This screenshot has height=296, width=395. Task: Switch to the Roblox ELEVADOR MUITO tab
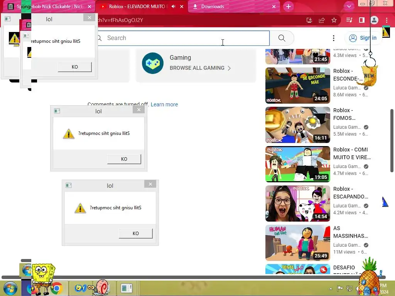[137, 7]
